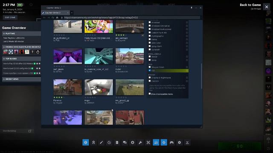Open the Florence workshop item title

click(57, 100)
